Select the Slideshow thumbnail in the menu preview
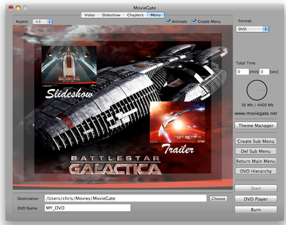286x225 pixels. (x=69, y=65)
